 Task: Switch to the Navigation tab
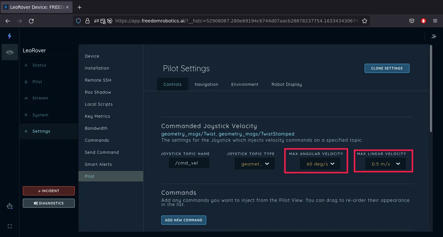click(206, 84)
